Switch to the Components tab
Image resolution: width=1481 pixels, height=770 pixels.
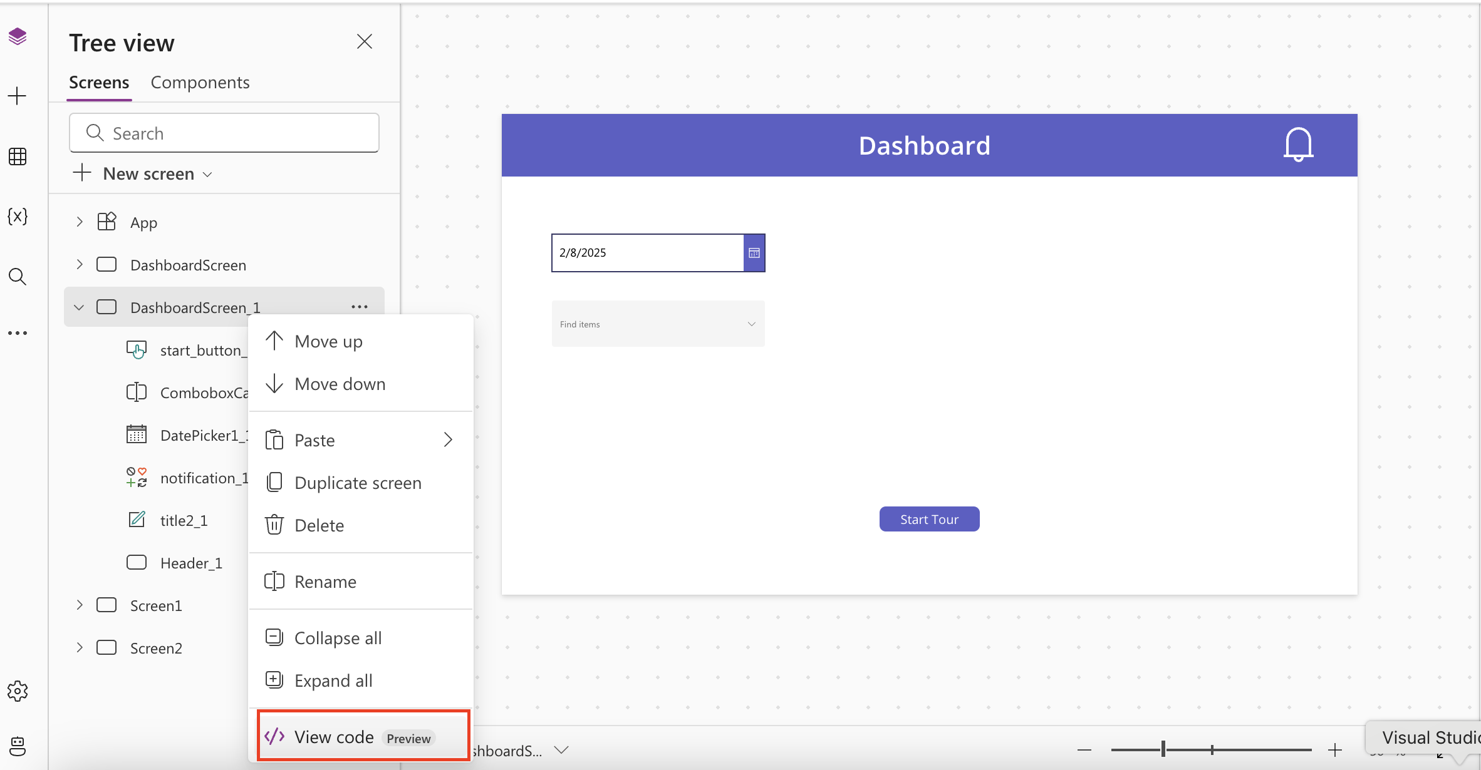[x=200, y=83]
